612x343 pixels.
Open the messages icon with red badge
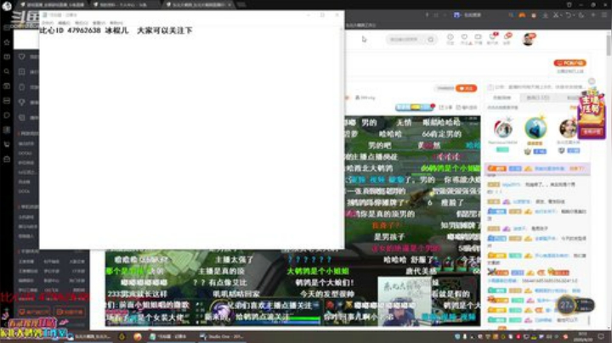(x=492, y=38)
